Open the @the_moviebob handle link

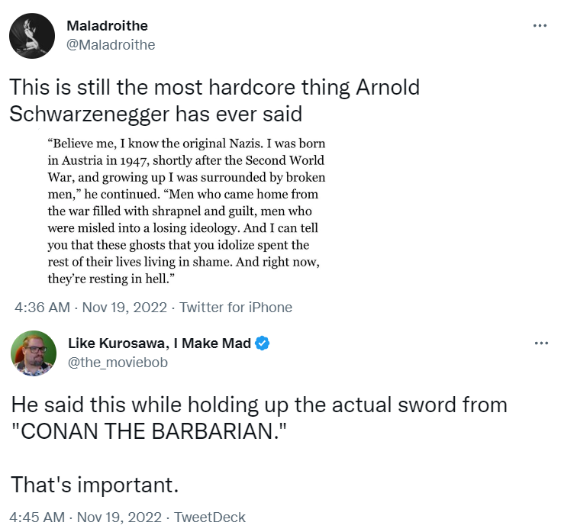pyautogui.click(x=118, y=362)
